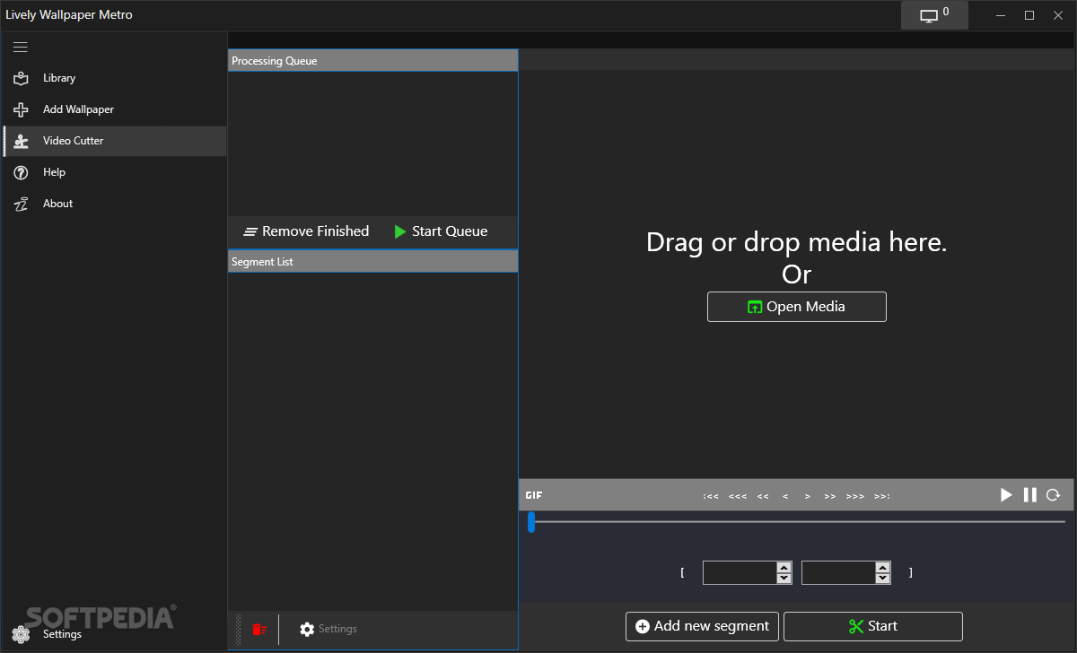Click Add new segment
Image resolution: width=1077 pixels, height=653 pixels.
703,626
